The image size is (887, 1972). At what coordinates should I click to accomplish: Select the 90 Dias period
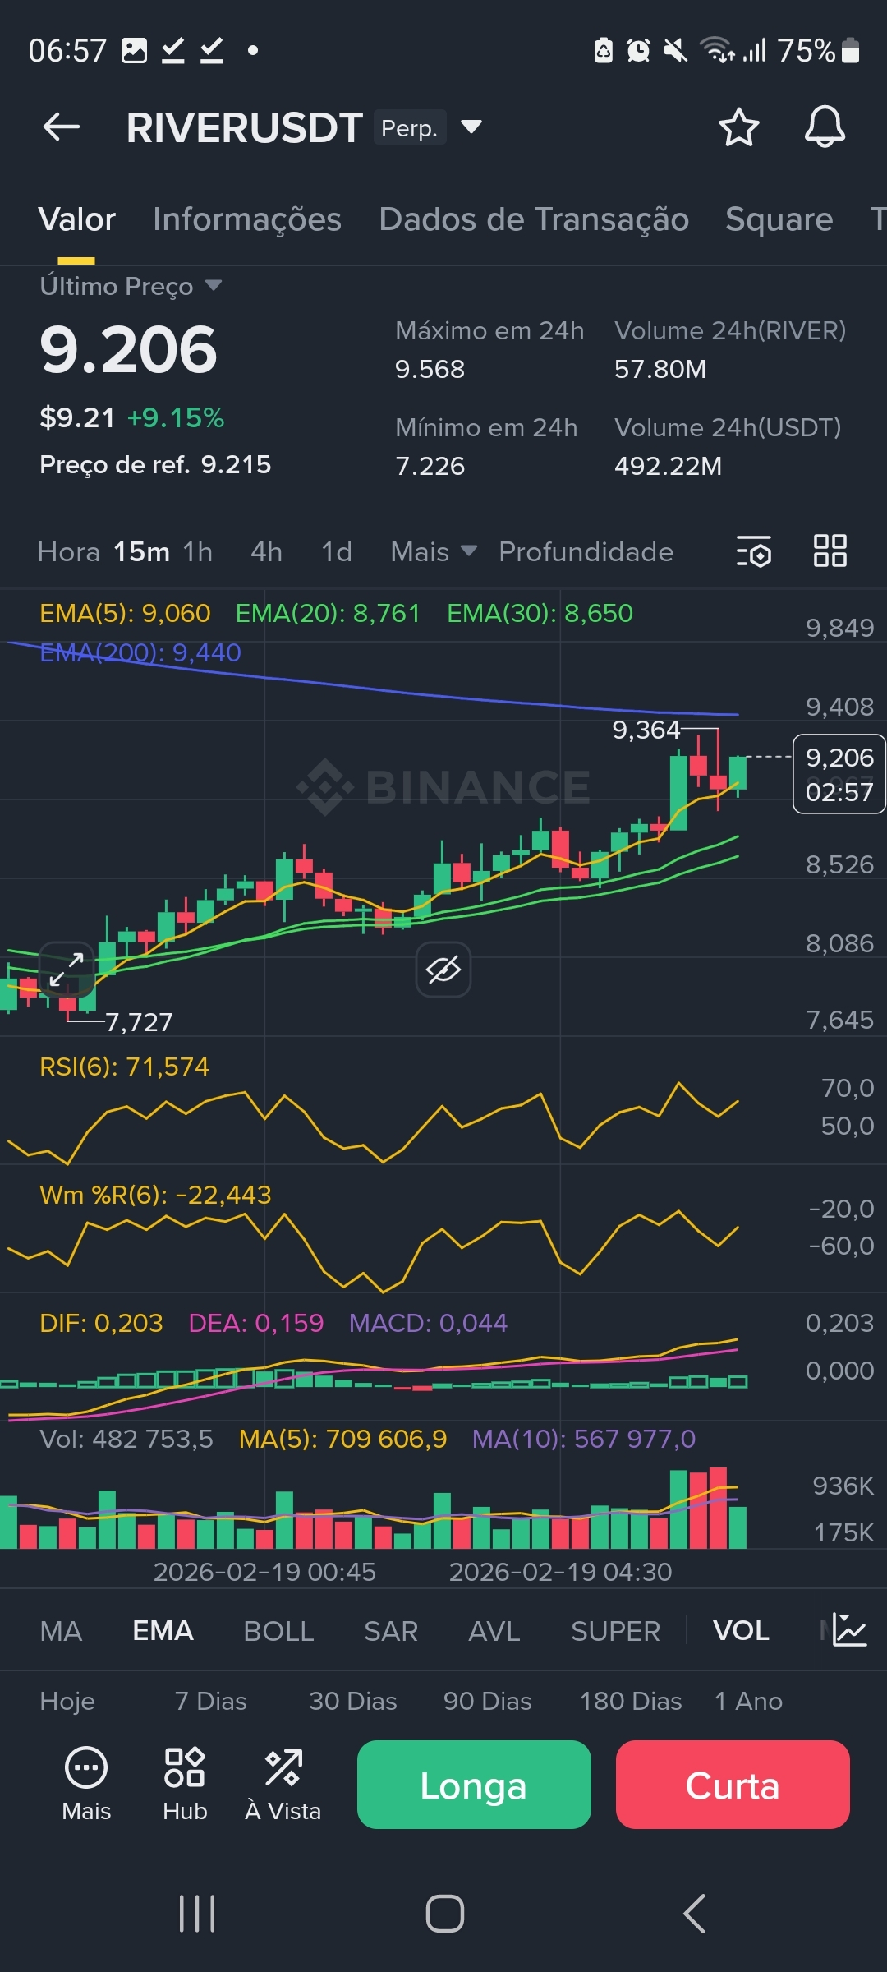coord(488,1701)
